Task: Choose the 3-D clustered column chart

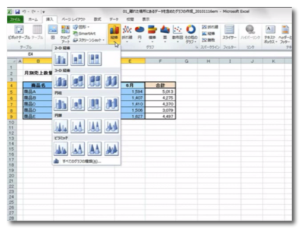Action: click(61, 81)
